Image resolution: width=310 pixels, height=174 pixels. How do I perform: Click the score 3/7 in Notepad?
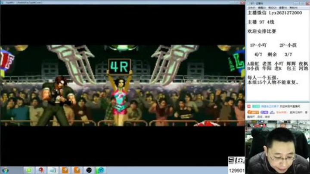tap(288, 54)
